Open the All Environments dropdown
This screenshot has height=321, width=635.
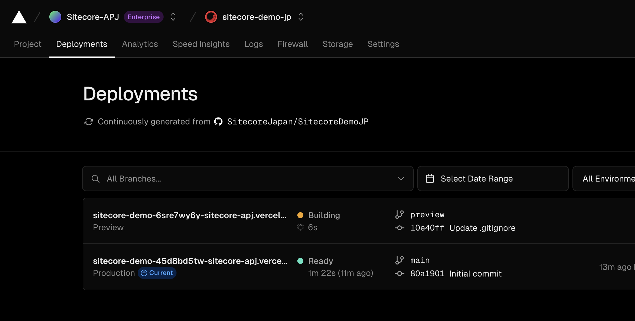click(x=604, y=179)
